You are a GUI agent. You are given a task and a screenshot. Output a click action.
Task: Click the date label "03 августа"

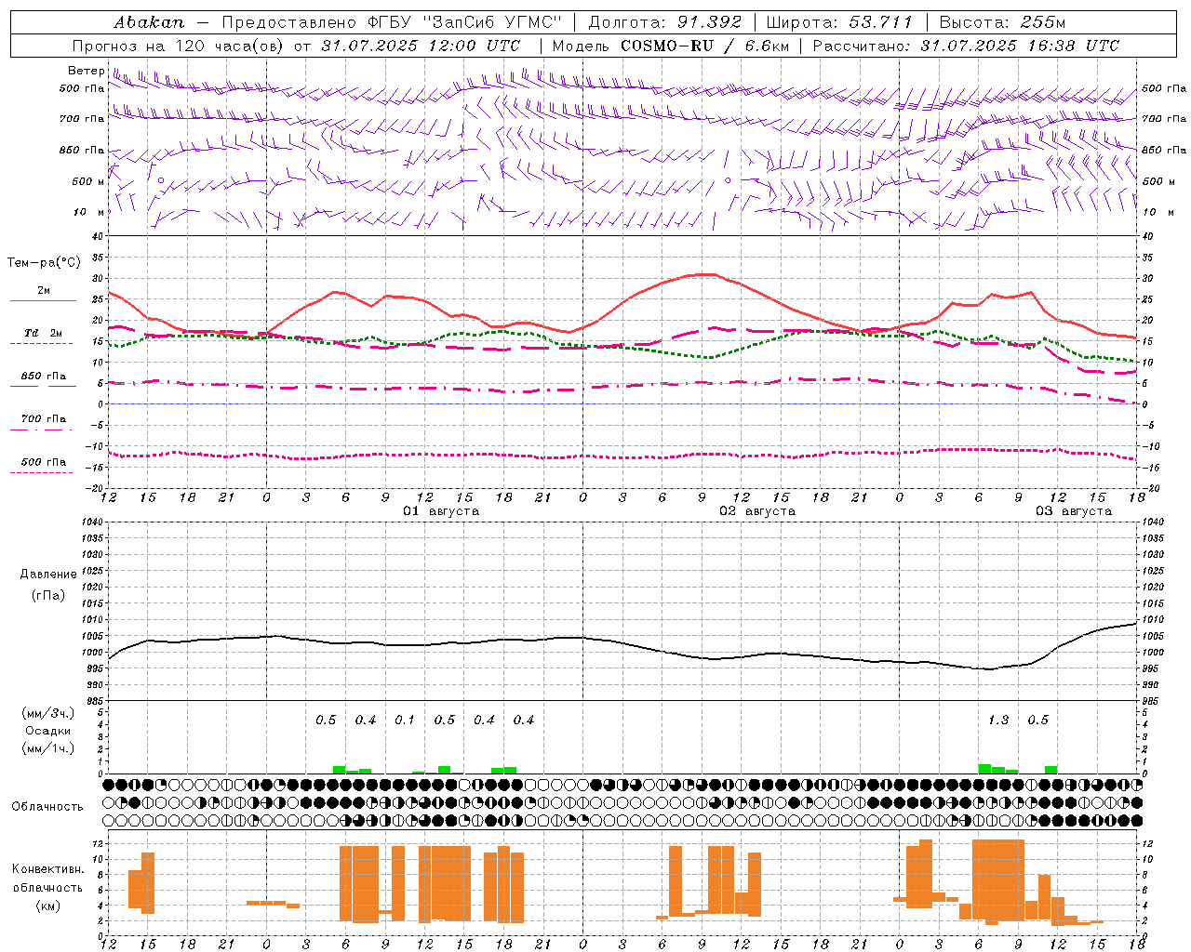coord(1074,511)
